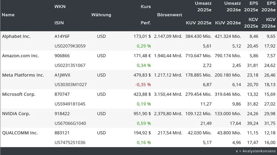Click the Analystenkonsens footnote
Image resolution: width=277 pixels, height=155 pixels.
256,151
